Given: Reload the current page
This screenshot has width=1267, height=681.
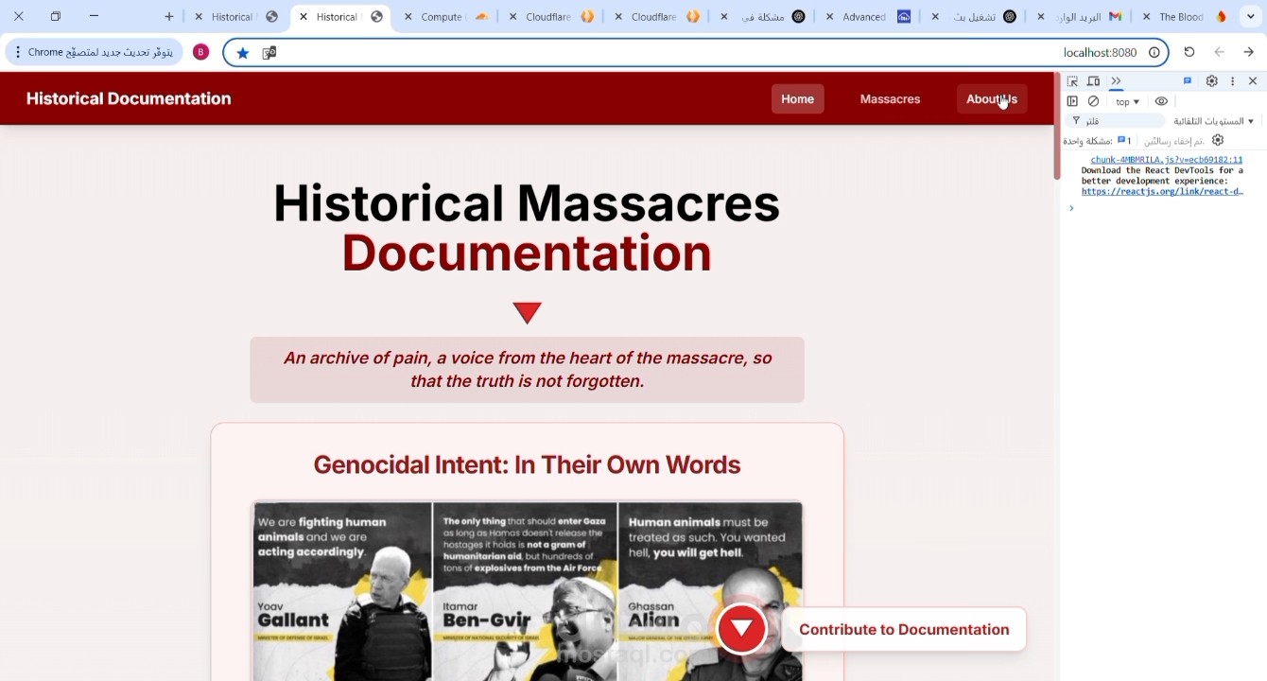Looking at the screenshot, I should [1189, 52].
